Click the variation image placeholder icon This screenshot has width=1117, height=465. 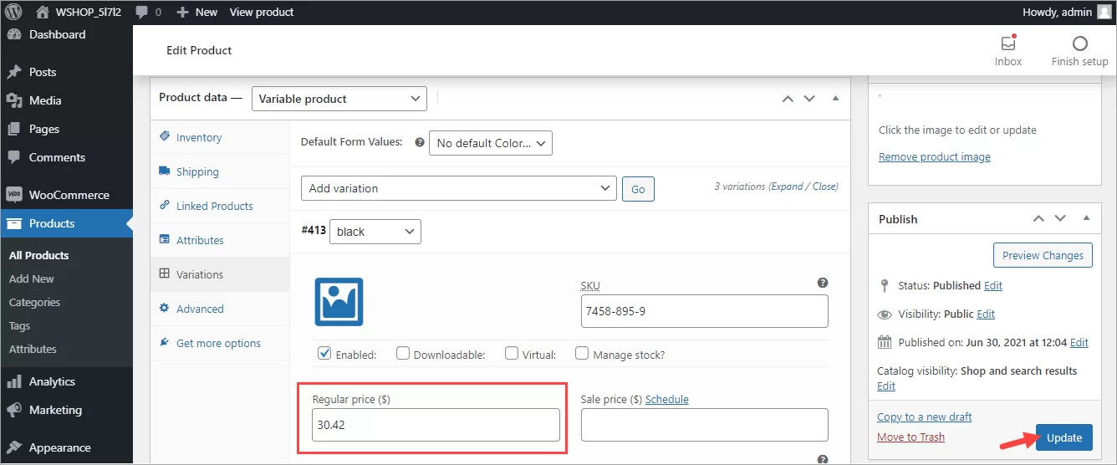click(x=339, y=302)
